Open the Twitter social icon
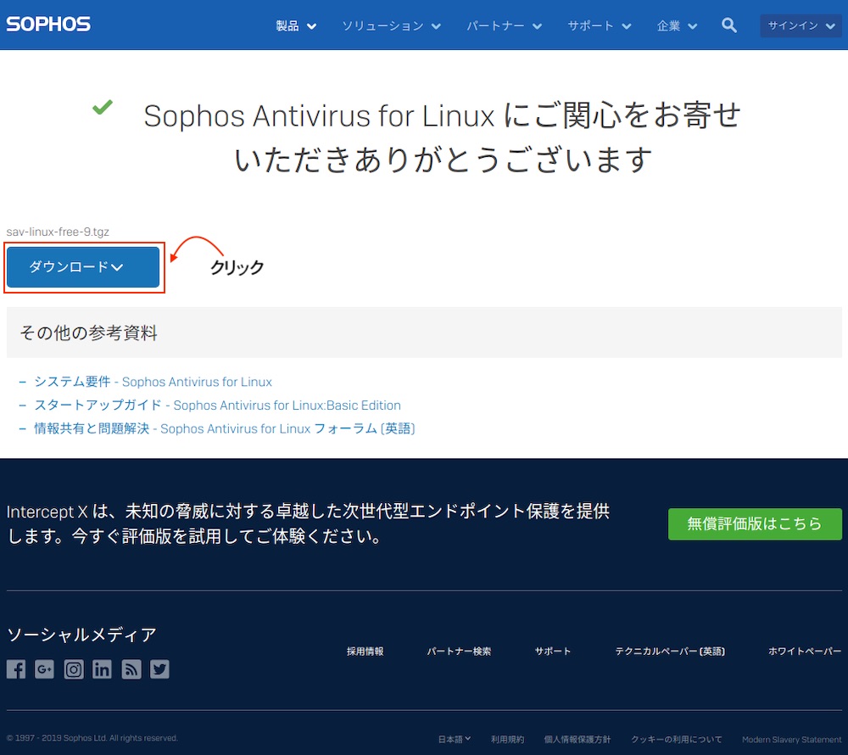The width and height of the screenshot is (848, 755). point(159,669)
